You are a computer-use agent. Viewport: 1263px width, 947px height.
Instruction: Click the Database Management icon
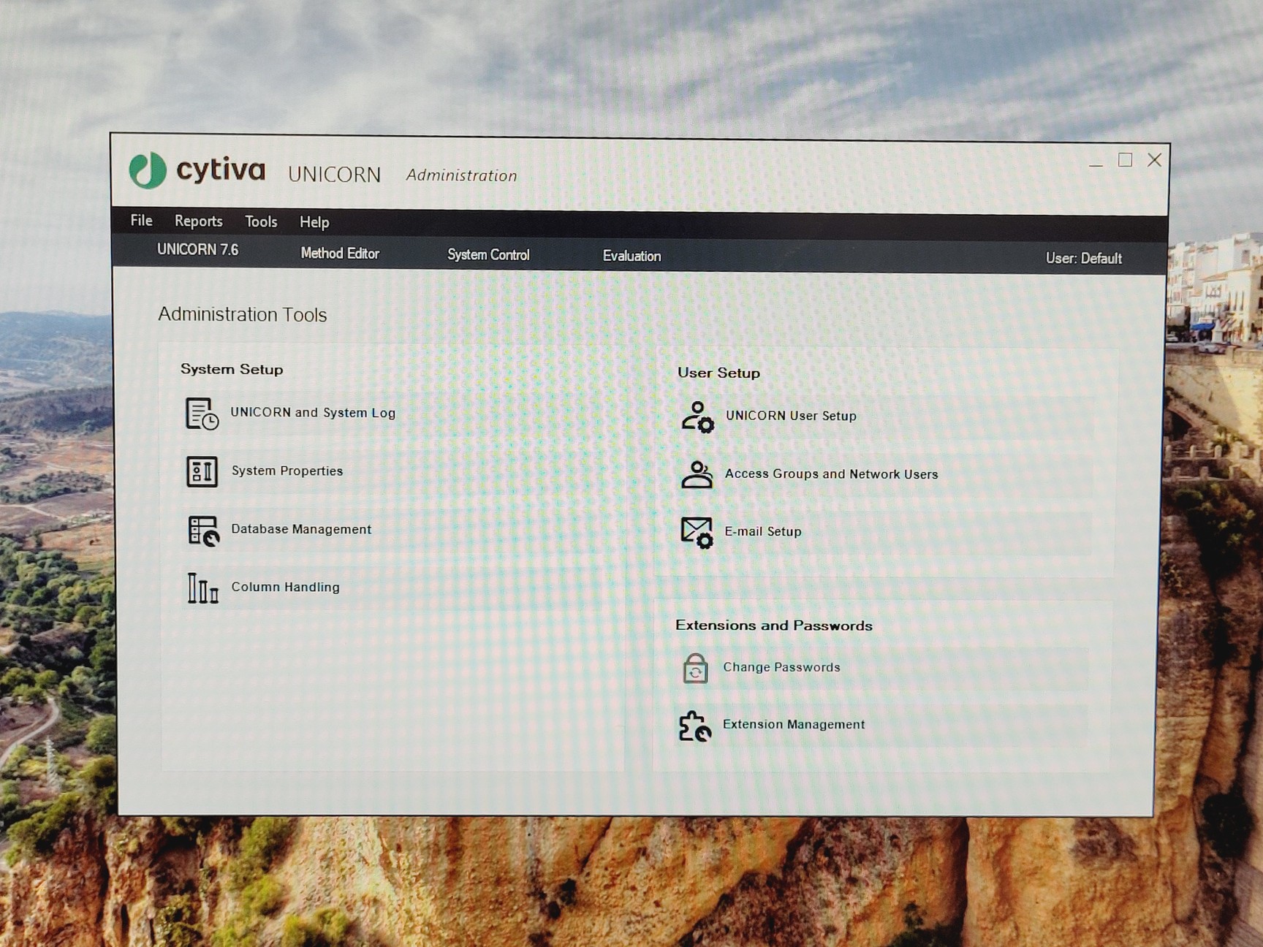[202, 530]
